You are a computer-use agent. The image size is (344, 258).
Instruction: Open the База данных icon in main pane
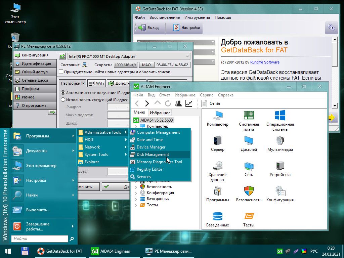point(217,216)
